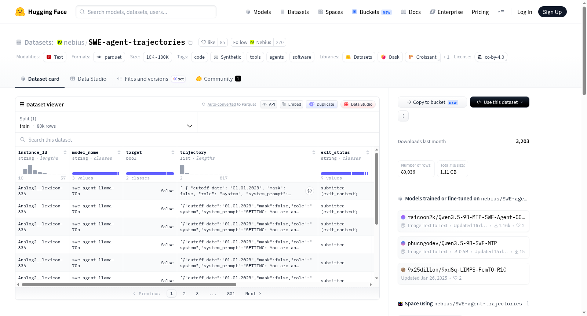Copy dataset name with the copy icon
The height and width of the screenshot is (316, 587).
pos(190,42)
